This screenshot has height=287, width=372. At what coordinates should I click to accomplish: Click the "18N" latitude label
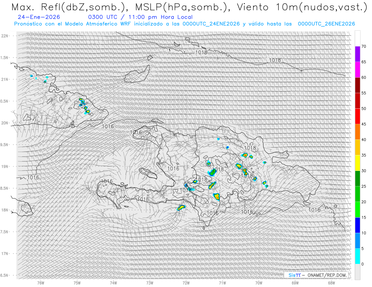coord(4,210)
